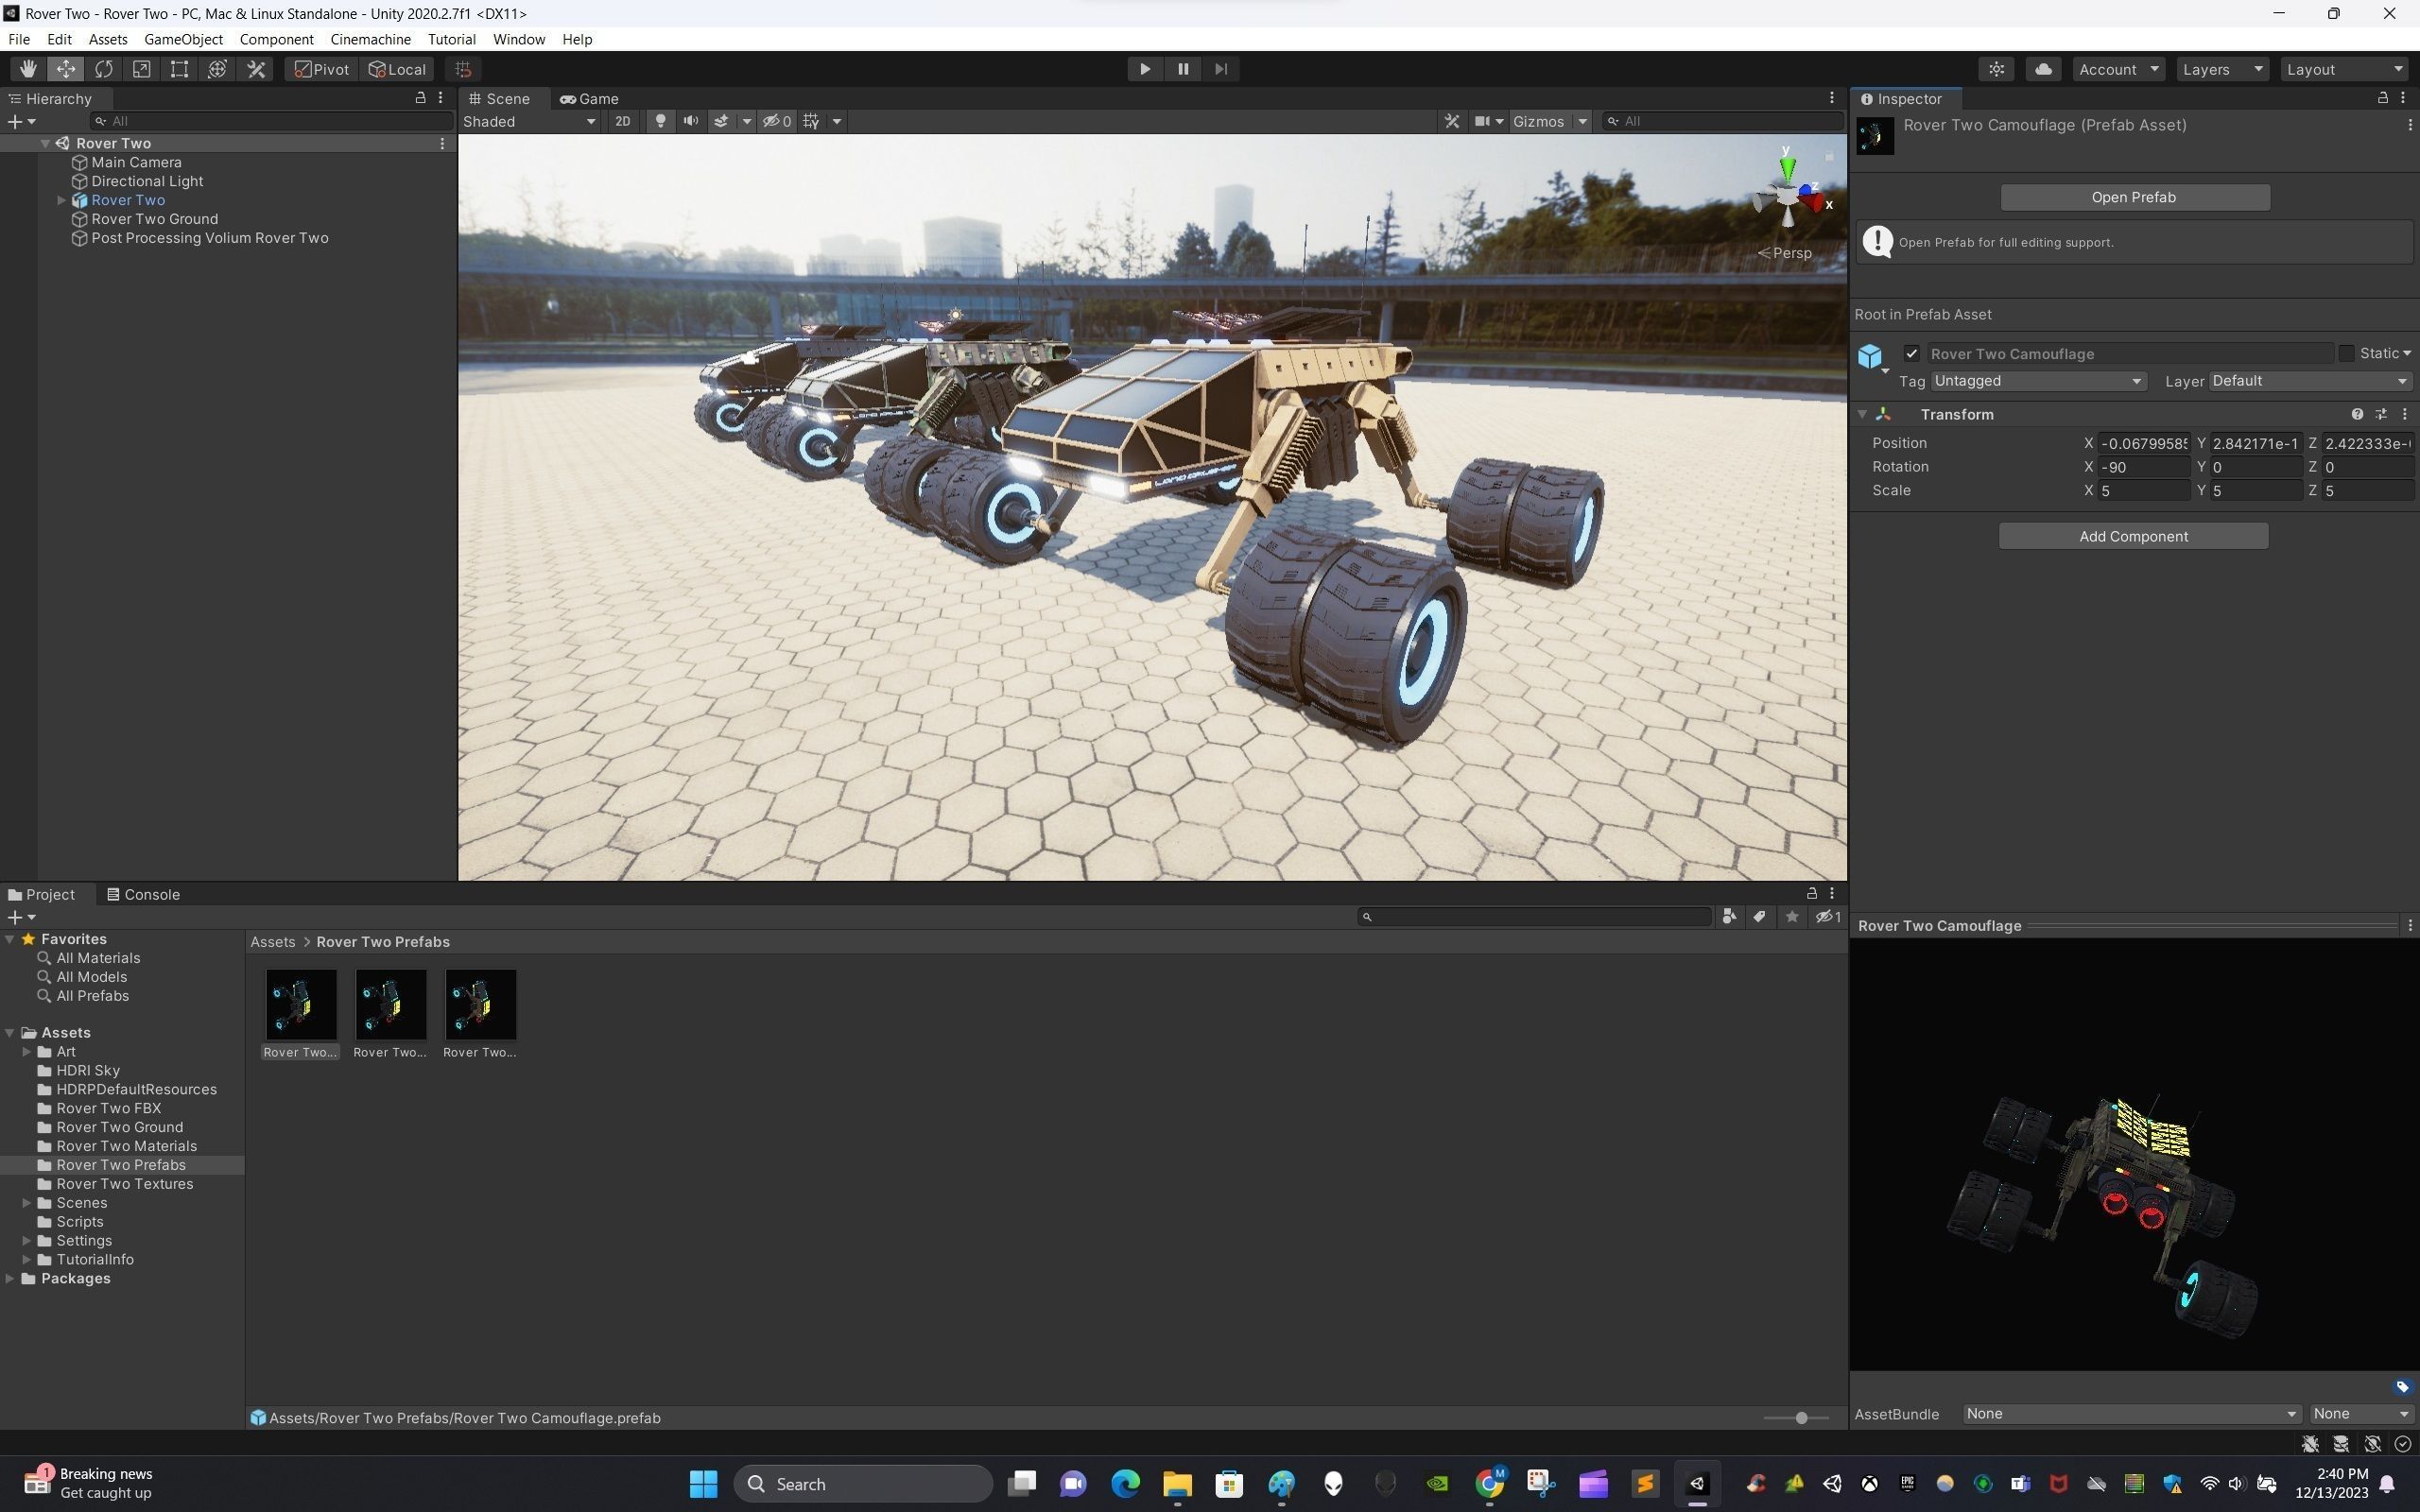
Task: Enable the Static checkbox
Action: click(2346, 353)
